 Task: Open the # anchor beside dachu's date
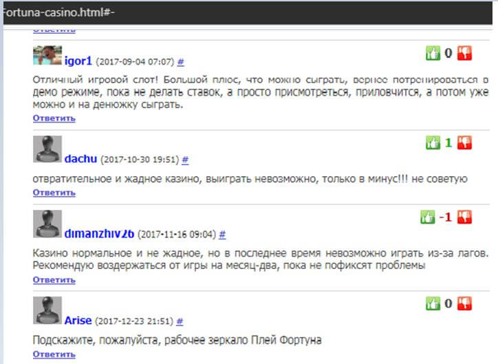tap(186, 160)
